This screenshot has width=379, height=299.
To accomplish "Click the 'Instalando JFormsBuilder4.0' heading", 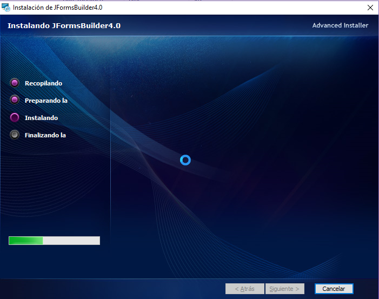I will point(64,25).
